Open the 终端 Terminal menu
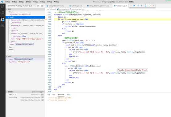 [49, 2]
